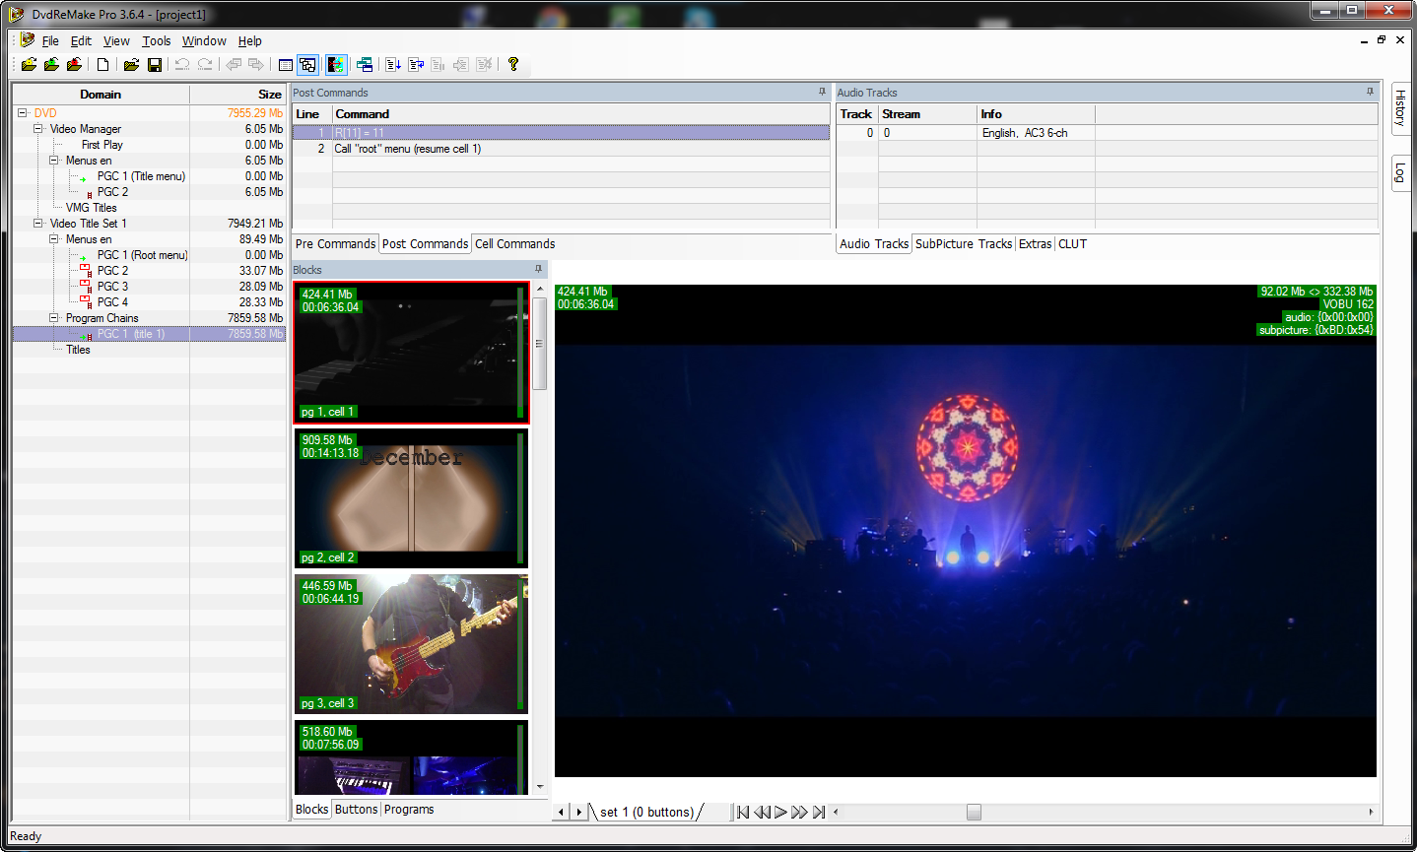The width and height of the screenshot is (1417, 852).
Task: Switch to the Cell Commands tab
Action: [x=514, y=244]
